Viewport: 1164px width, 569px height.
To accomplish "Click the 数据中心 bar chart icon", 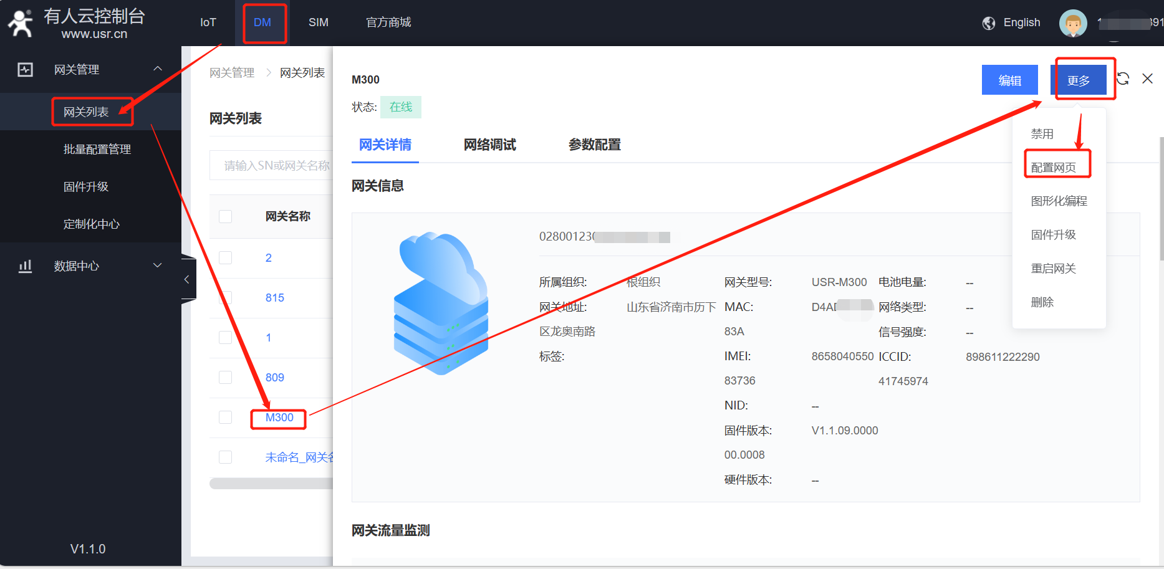I will (x=25, y=266).
